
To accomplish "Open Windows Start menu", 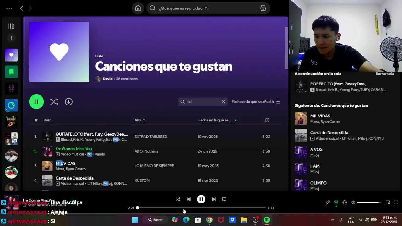I will [135, 220].
